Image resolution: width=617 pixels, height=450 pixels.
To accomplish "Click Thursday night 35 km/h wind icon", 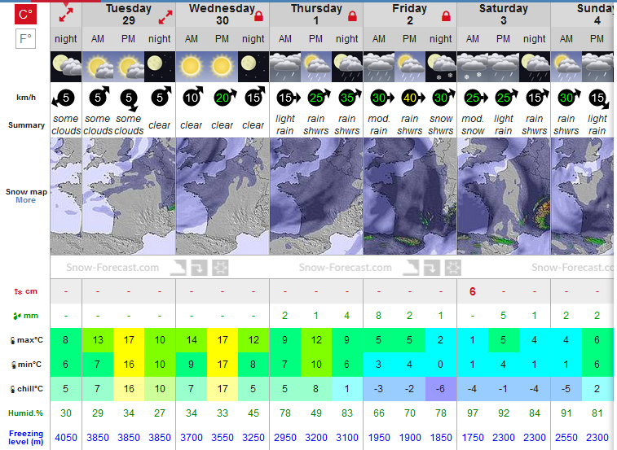I will (350, 97).
